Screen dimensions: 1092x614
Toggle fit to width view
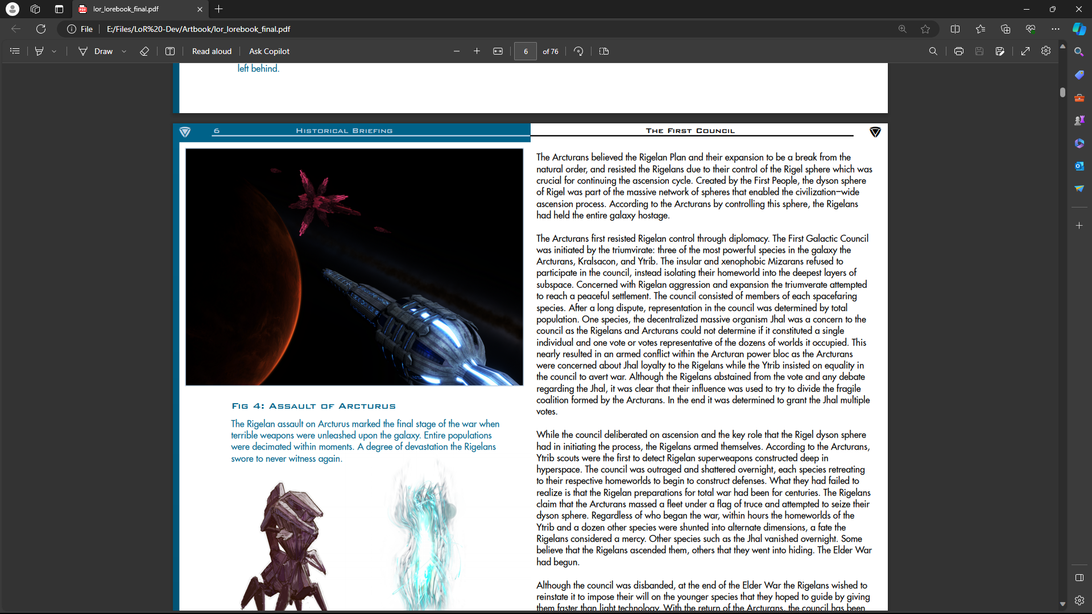498,51
